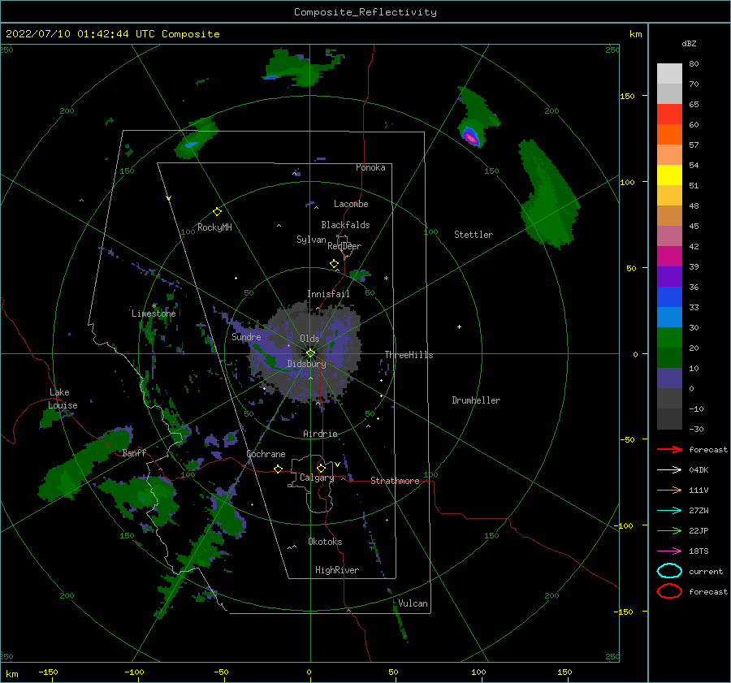
Task: Pick the 51 dBZ yellow color swatch
Action: coord(669,175)
